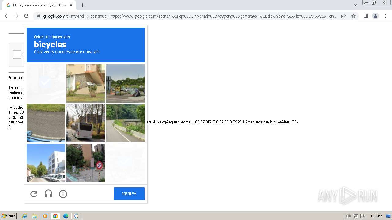Select the winding road bridge tile
Screen dimensions: 392x220
126,123
